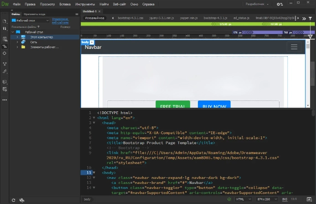The height and width of the screenshot is (204, 316).
Task: Open Documents icon in left toolbar
Action: [5, 21]
